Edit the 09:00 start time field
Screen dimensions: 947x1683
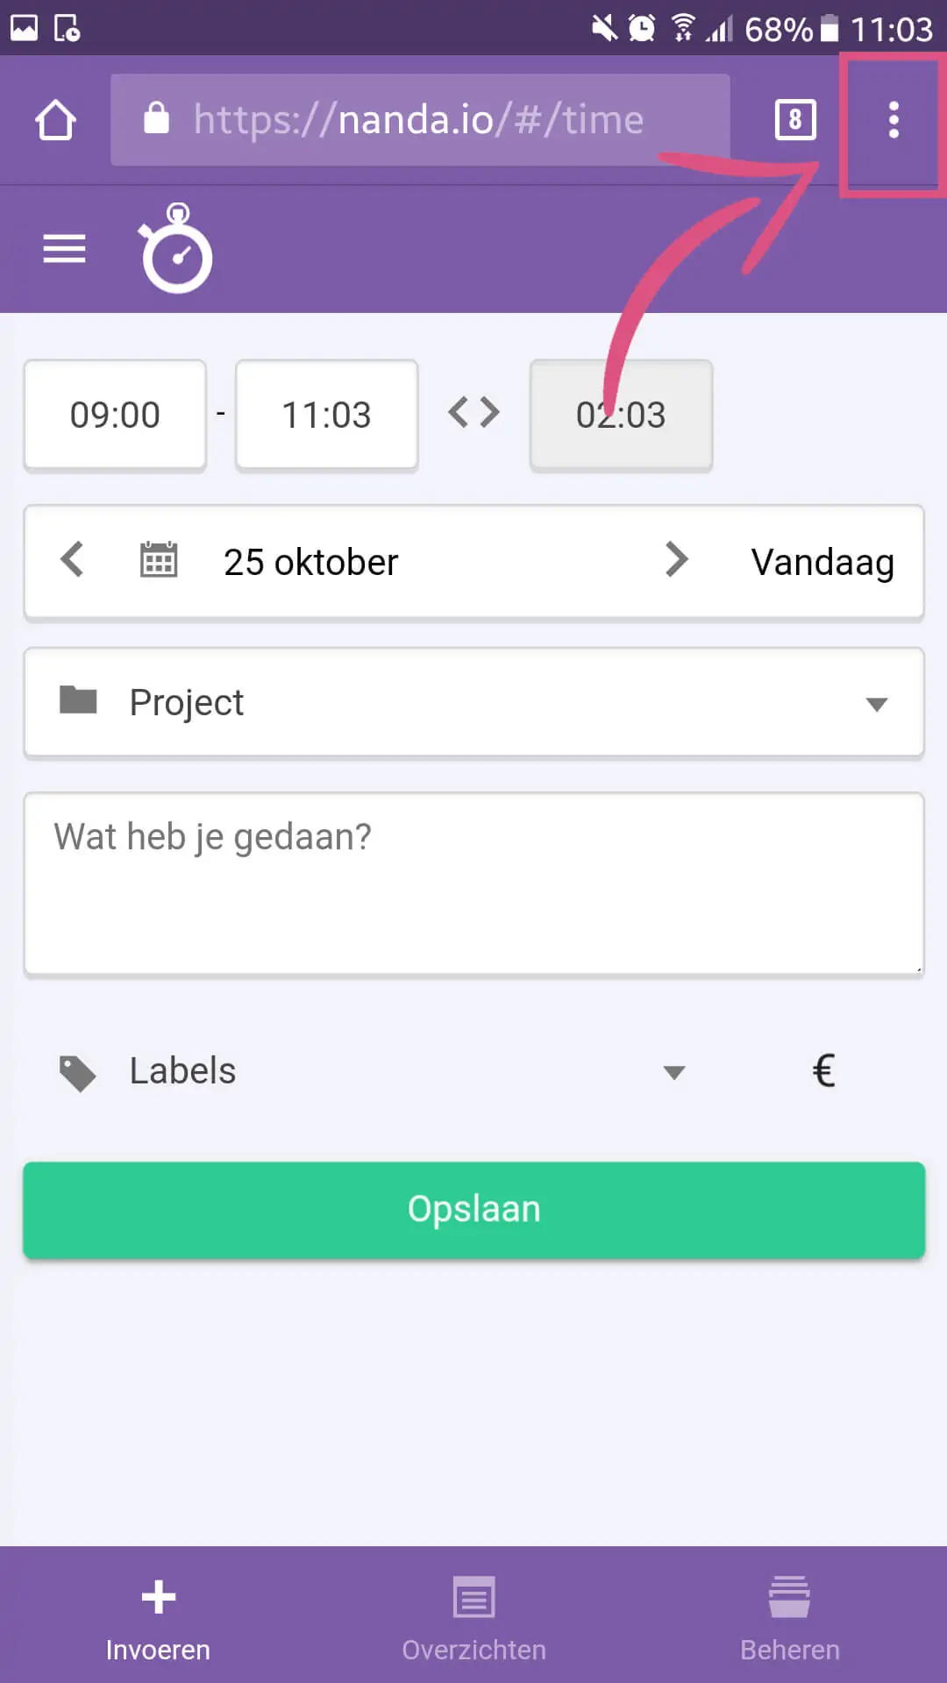pos(115,415)
